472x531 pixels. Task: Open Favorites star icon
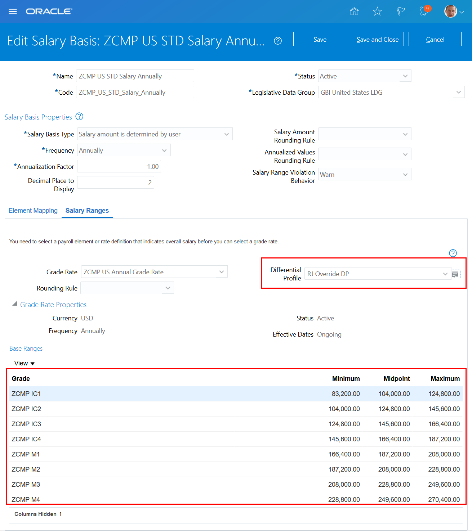(377, 12)
